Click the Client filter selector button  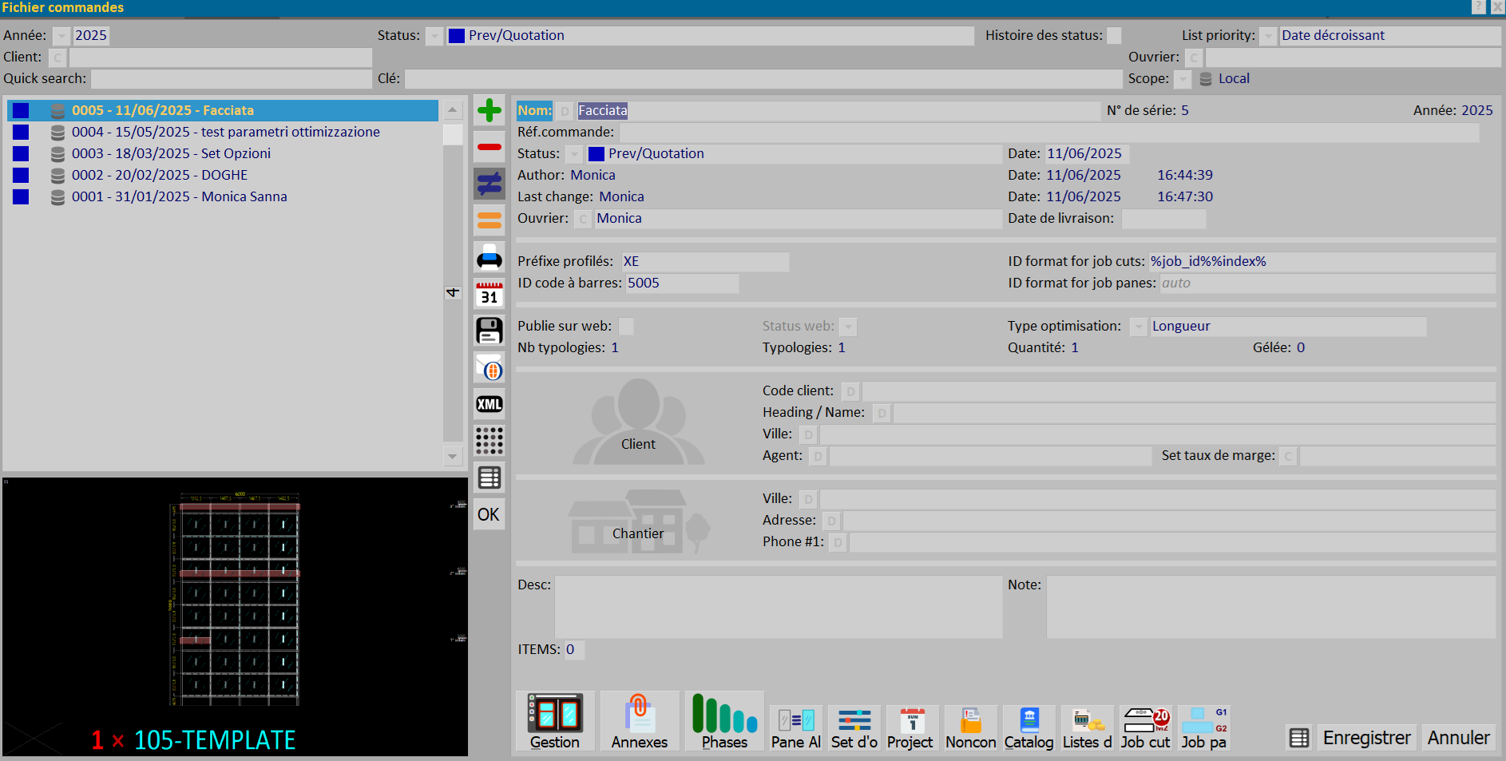coord(57,57)
